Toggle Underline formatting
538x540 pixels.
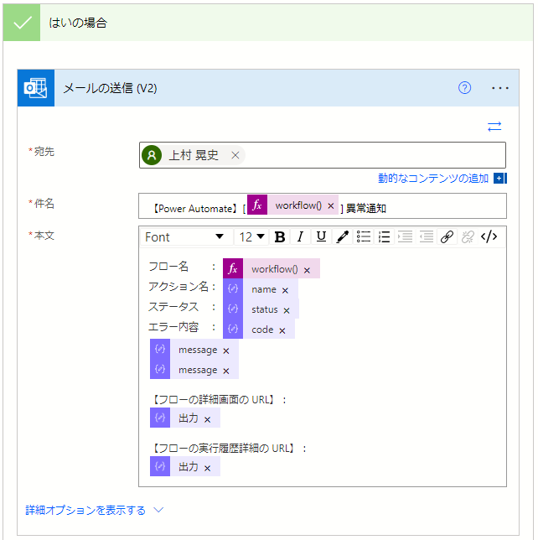click(x=321, y=237)
